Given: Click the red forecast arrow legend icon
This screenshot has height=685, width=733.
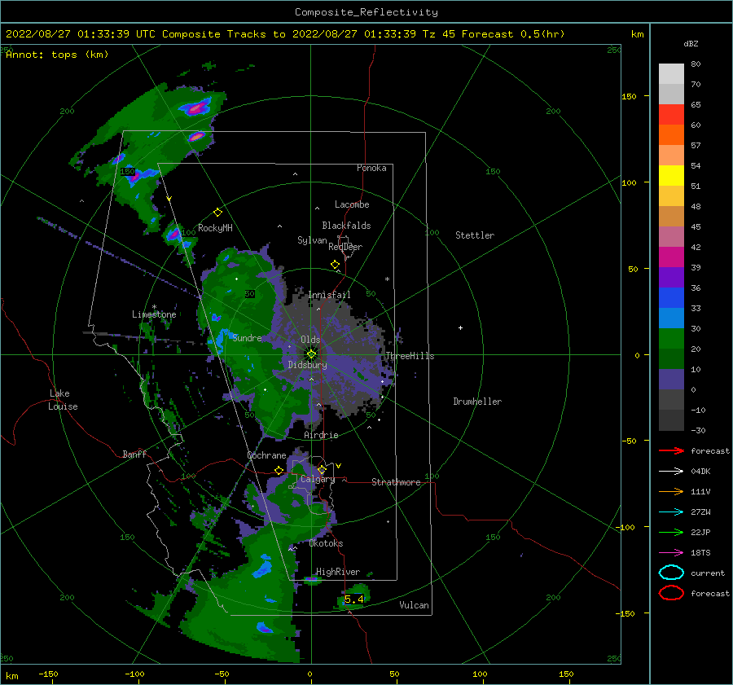Looking at the screenshot, I should (671, 450).
